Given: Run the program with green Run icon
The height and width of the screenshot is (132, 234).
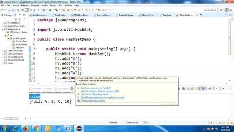Looking at the screenshot, I should coord(50,10).
